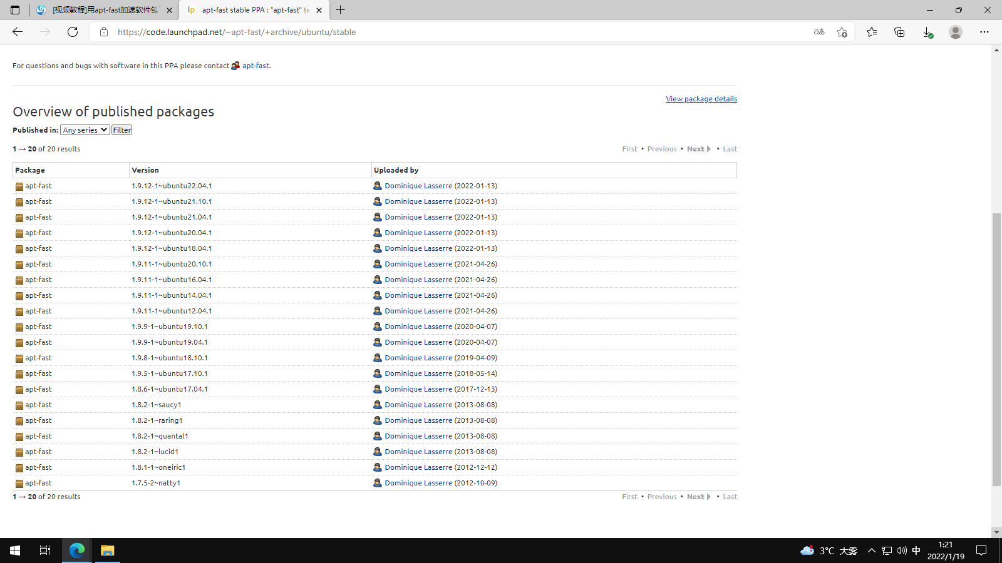Click version text 1.9.5-1~ubuntu17.10.1
The width and height of the screenshot is (1002, 563).
[170, 373]
